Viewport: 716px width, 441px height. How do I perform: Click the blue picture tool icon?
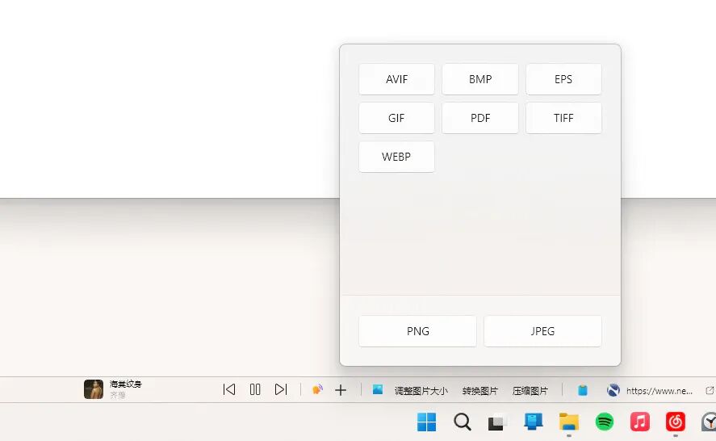click(378, 389)
